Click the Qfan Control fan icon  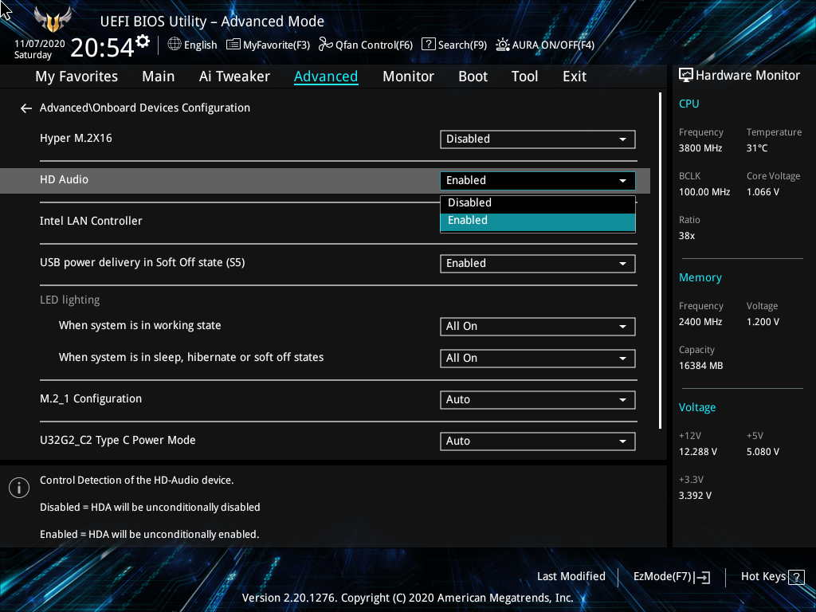pyautogui.click(x=326, y=45)
